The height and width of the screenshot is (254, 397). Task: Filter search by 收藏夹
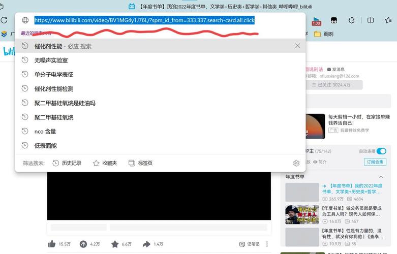click(105, 163)
